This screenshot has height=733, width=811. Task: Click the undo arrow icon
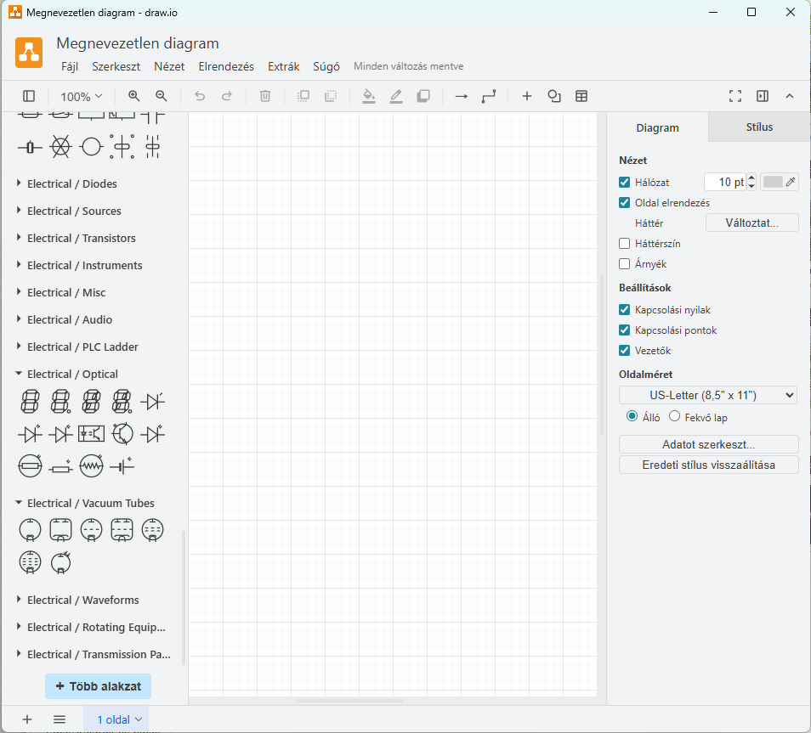200,96
